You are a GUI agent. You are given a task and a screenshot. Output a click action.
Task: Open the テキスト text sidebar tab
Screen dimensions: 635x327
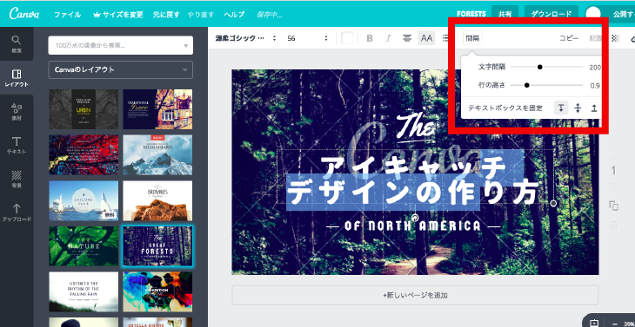pos(17,146)
